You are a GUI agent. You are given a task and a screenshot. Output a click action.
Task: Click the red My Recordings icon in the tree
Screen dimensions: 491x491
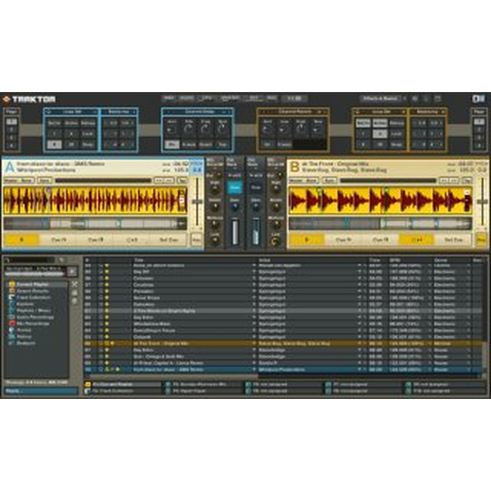click(x=12, y=323)
